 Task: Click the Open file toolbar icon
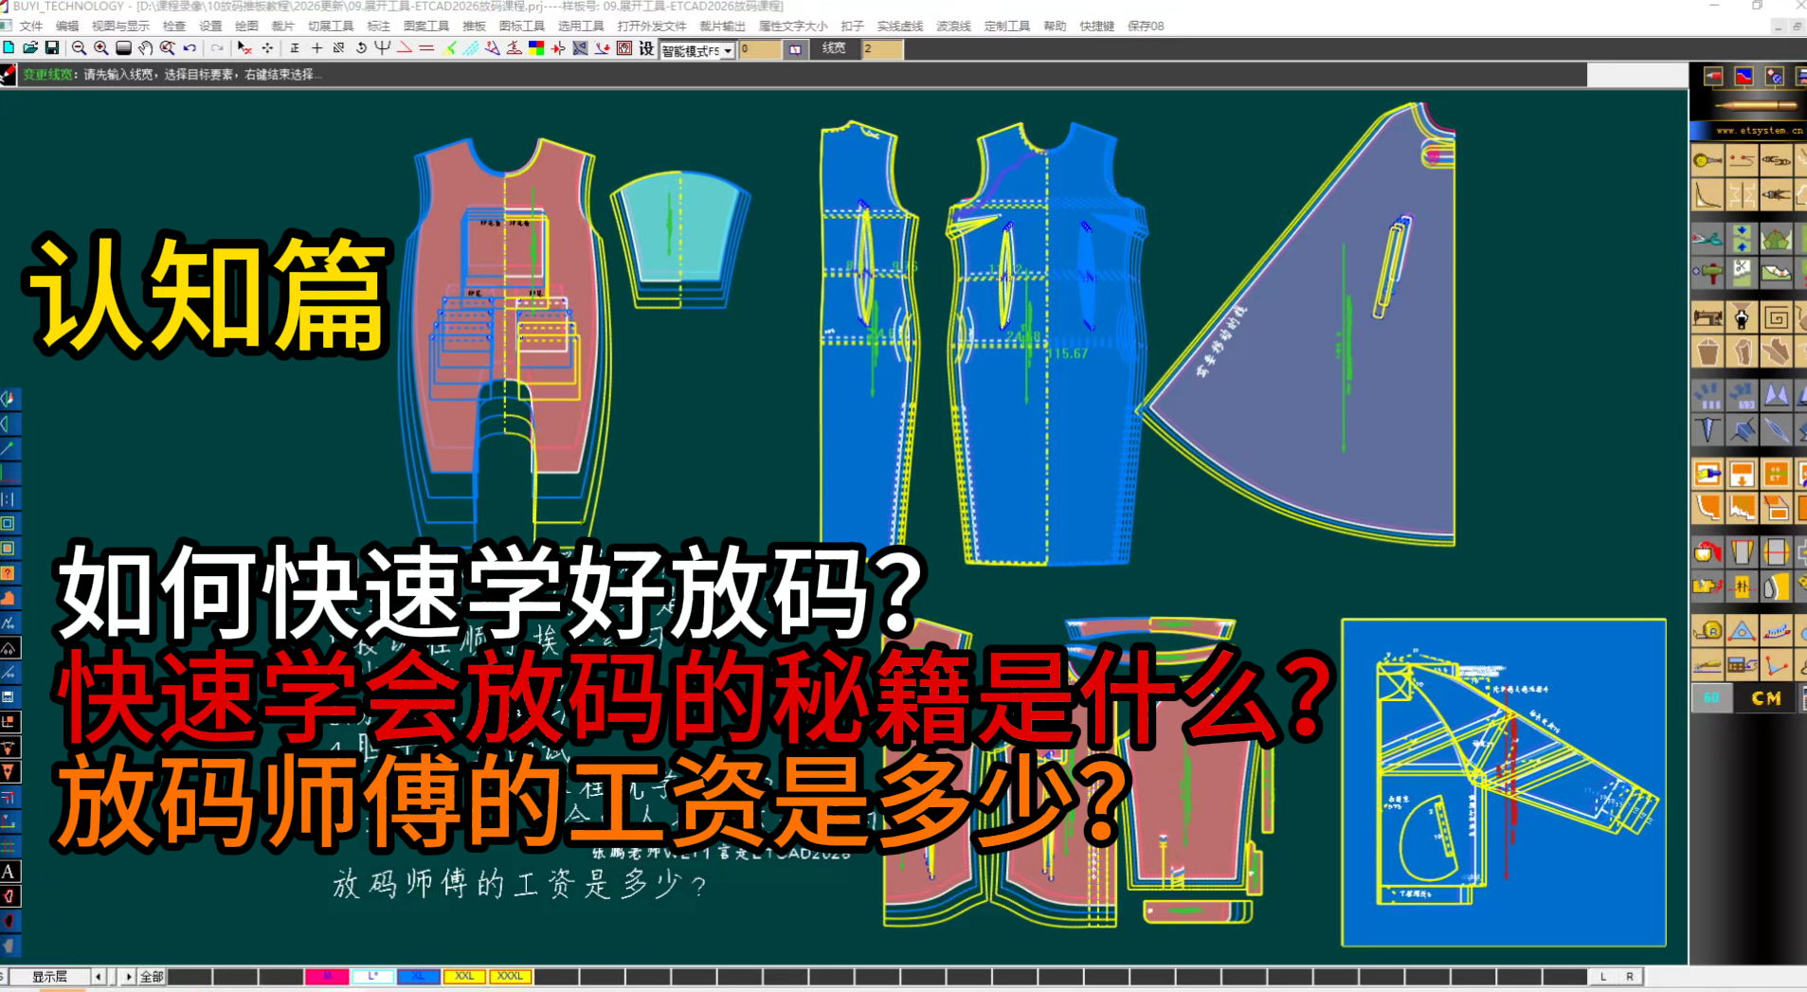31,51
